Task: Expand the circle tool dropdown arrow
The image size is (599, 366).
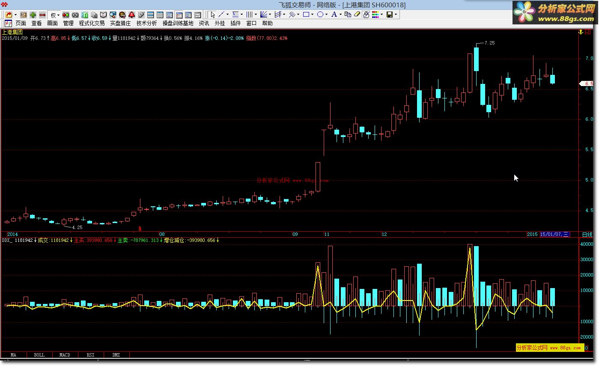Action: click(x=327, y=15)
